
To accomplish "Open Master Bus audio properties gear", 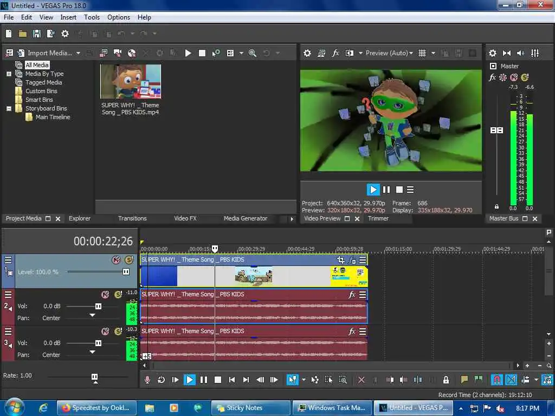I will tap(492, 53).
